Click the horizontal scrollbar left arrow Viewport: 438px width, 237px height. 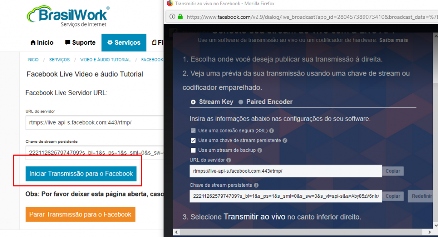pos(176,232)
